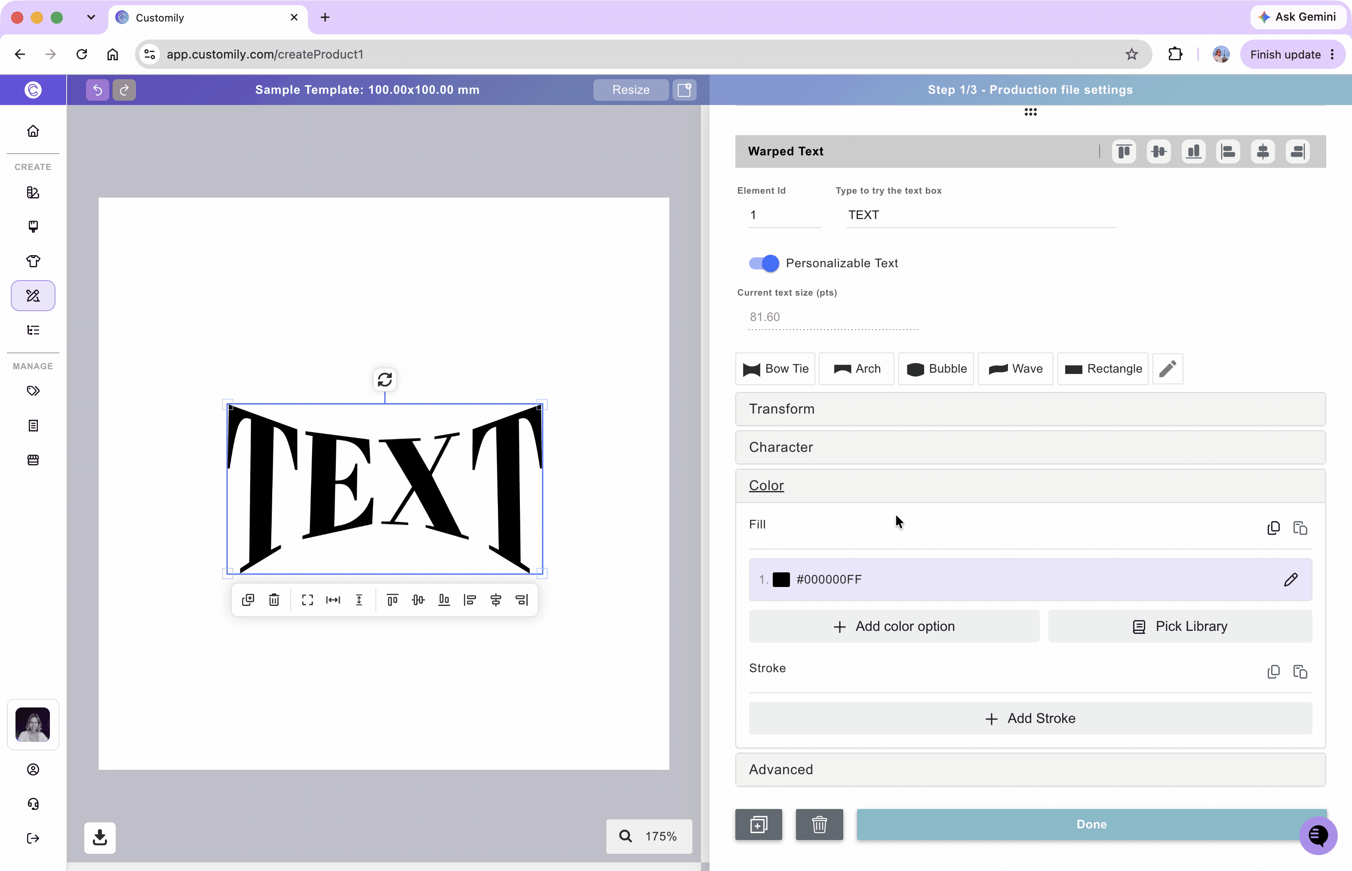Open the tags icon under MANAGE

(33, 391)
